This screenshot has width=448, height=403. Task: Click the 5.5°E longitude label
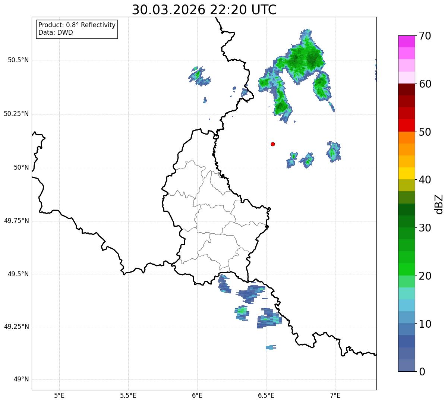[129, 395]
